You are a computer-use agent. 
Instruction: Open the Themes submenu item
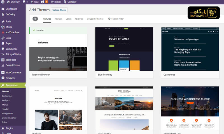point(6,91)
